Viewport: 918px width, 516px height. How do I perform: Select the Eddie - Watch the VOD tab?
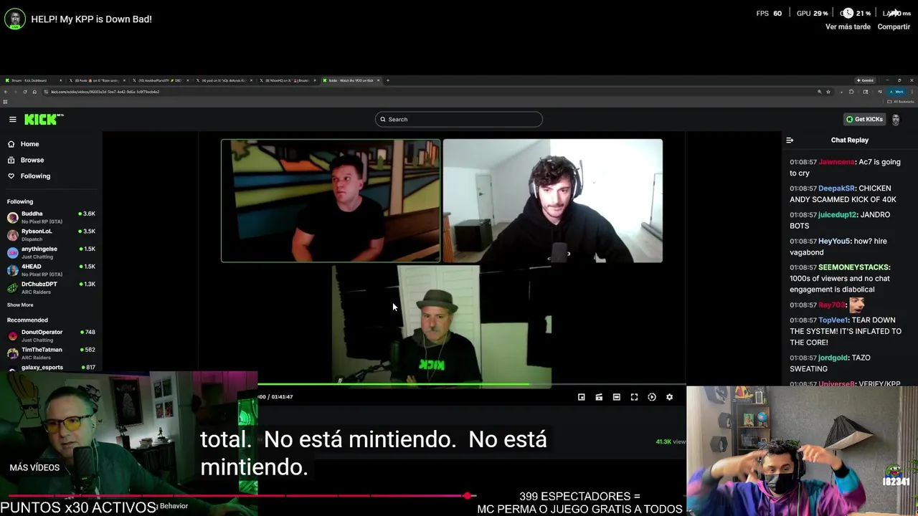(x=351, y=80)
